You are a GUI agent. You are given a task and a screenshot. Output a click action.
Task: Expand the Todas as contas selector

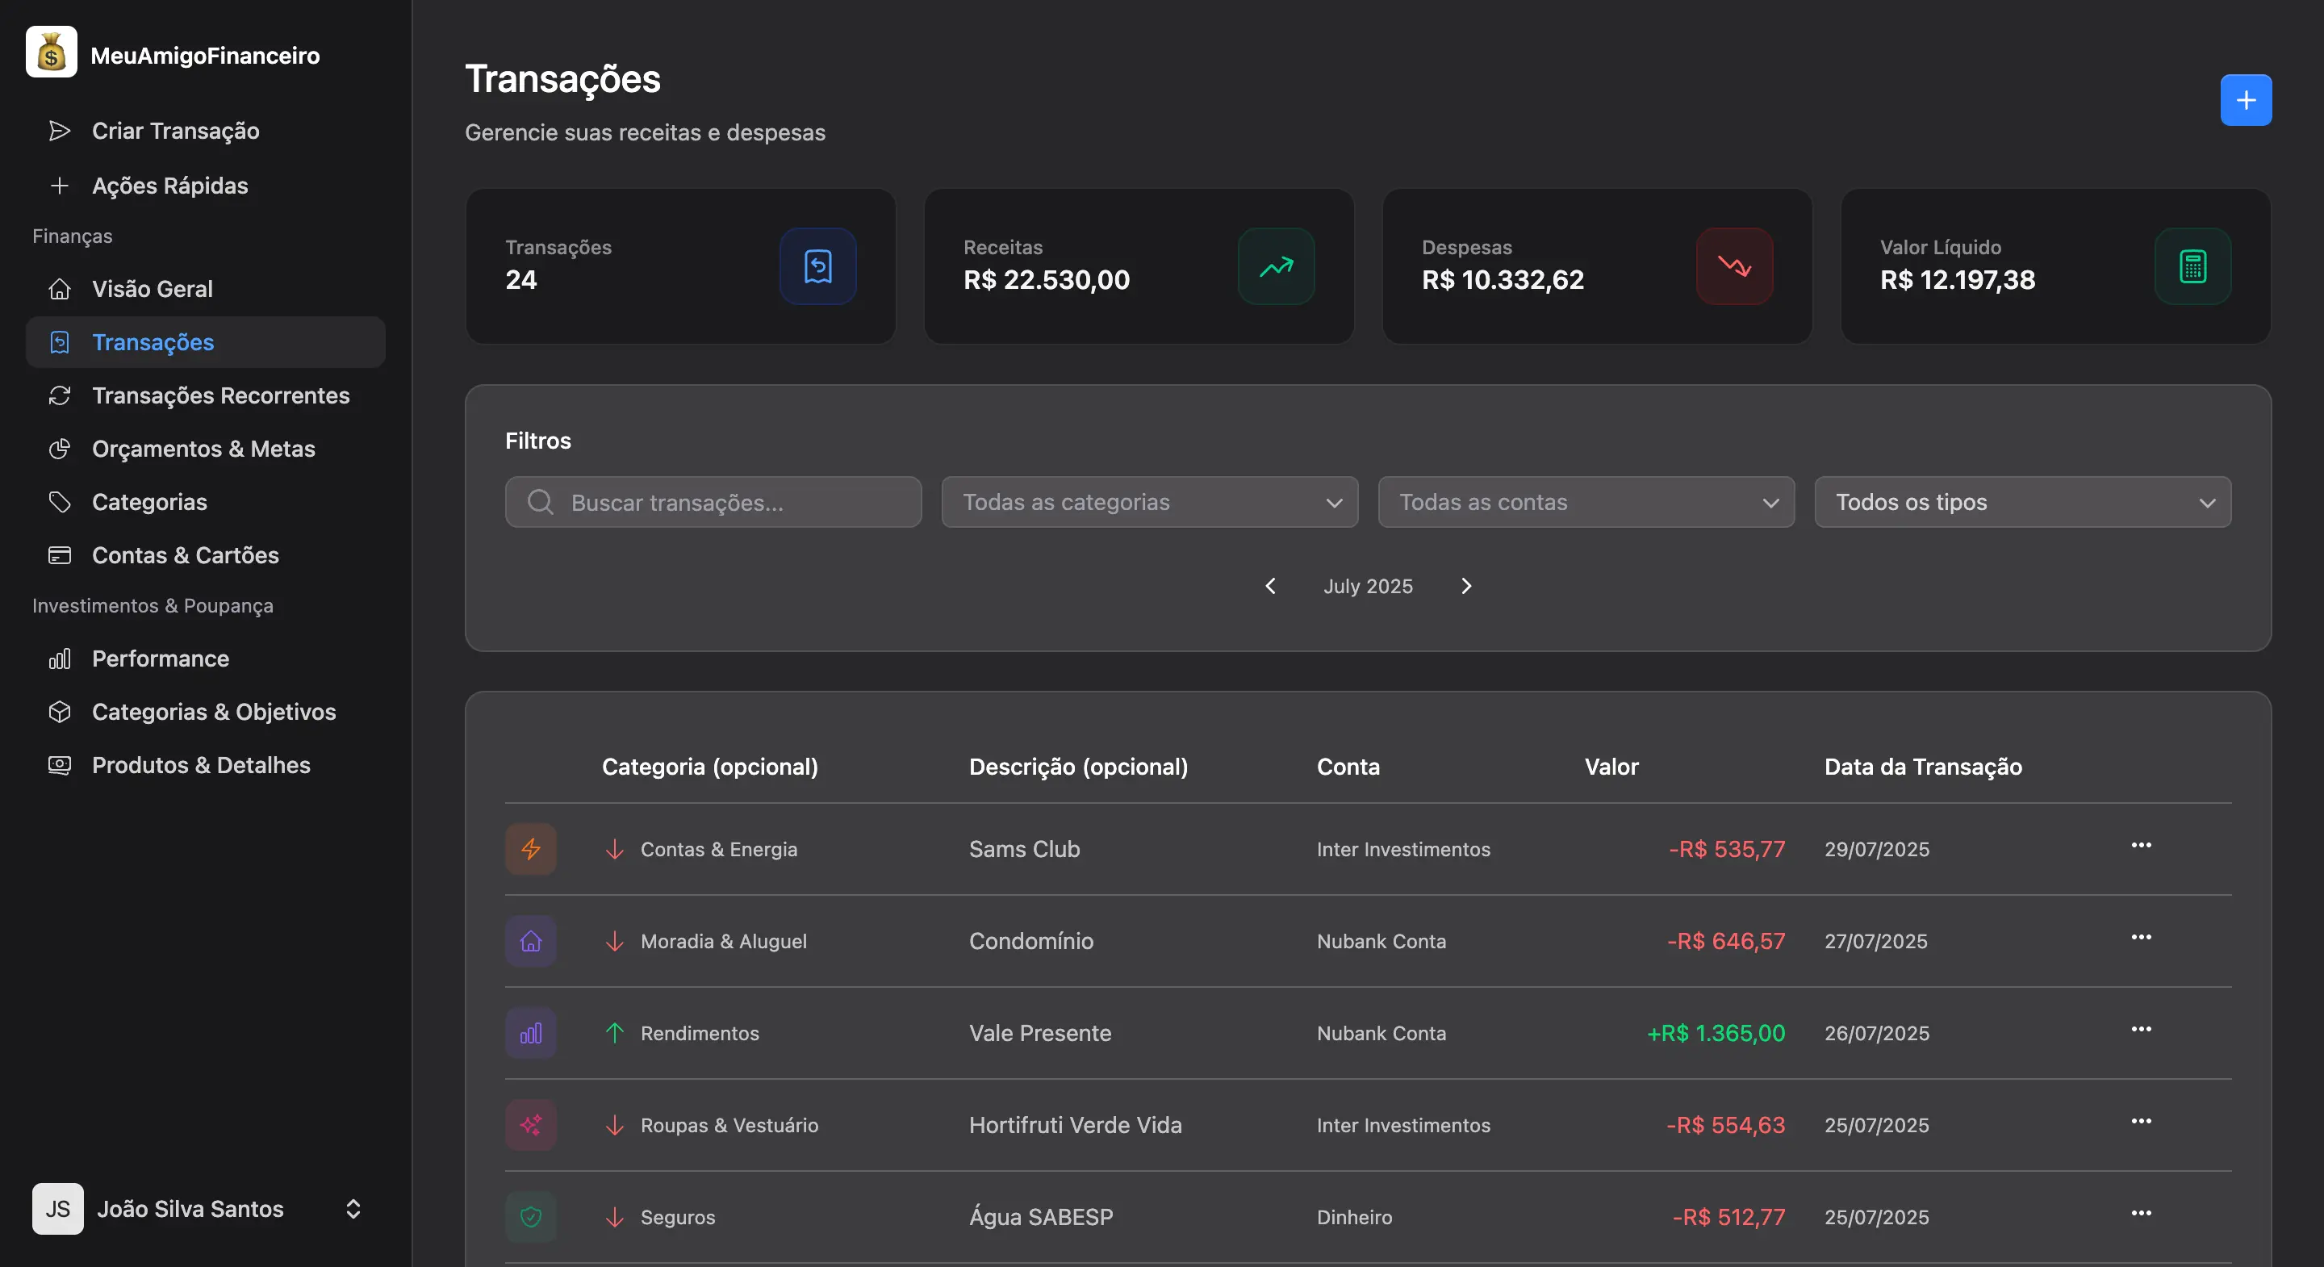pyautogui.click(x=1585, y=502)
